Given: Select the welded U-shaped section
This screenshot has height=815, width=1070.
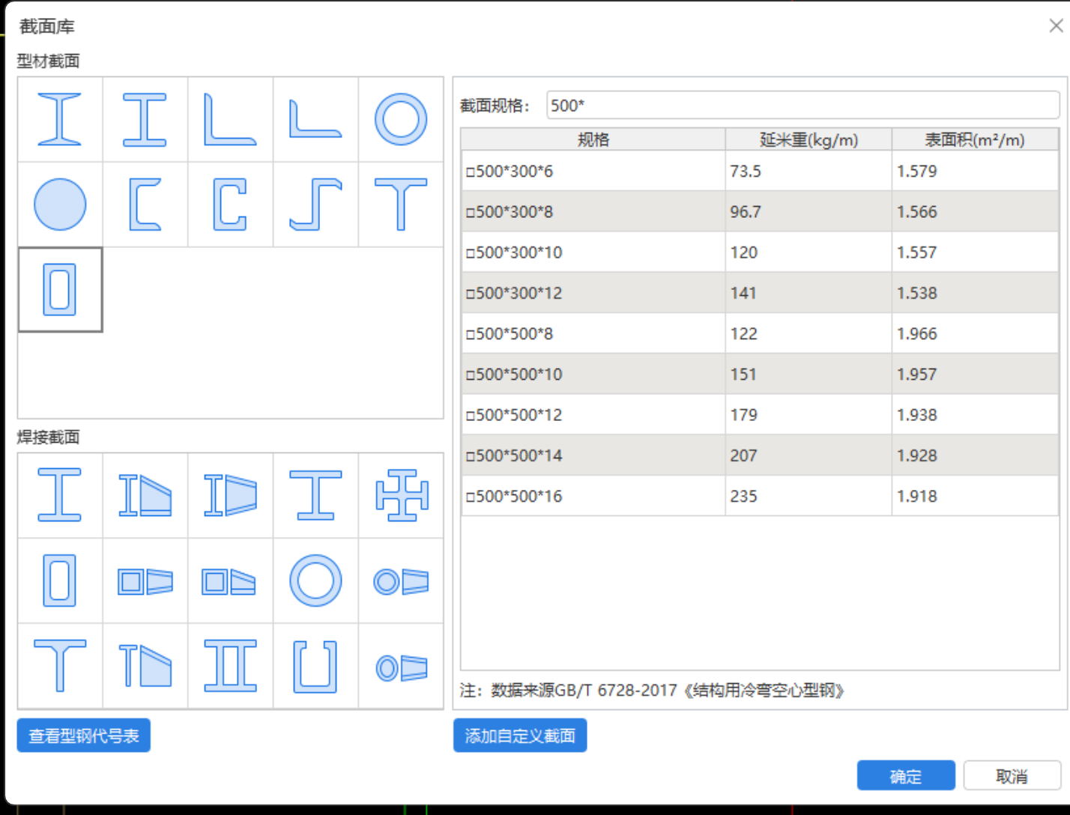Looking at the screenshot, I should point(315,666).
